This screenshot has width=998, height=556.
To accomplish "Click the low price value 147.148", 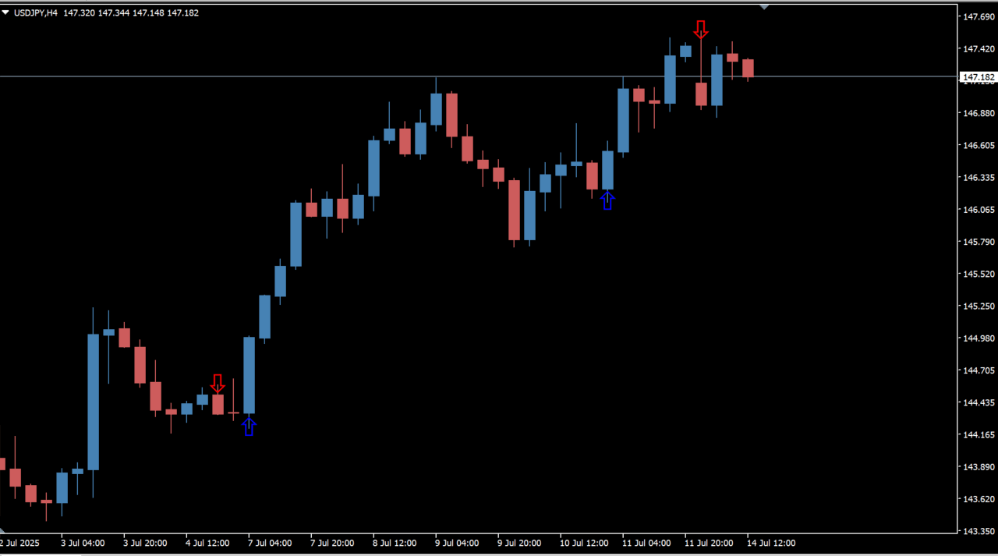I will pyautogui.click(x=148, y=13).
